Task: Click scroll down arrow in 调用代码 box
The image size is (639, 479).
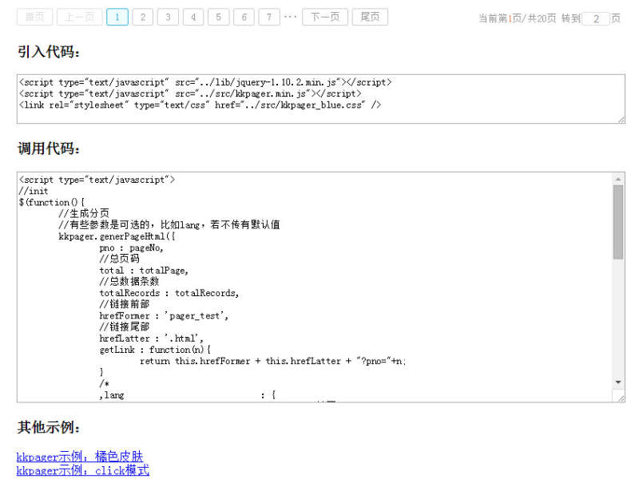Action: (618, 383)
